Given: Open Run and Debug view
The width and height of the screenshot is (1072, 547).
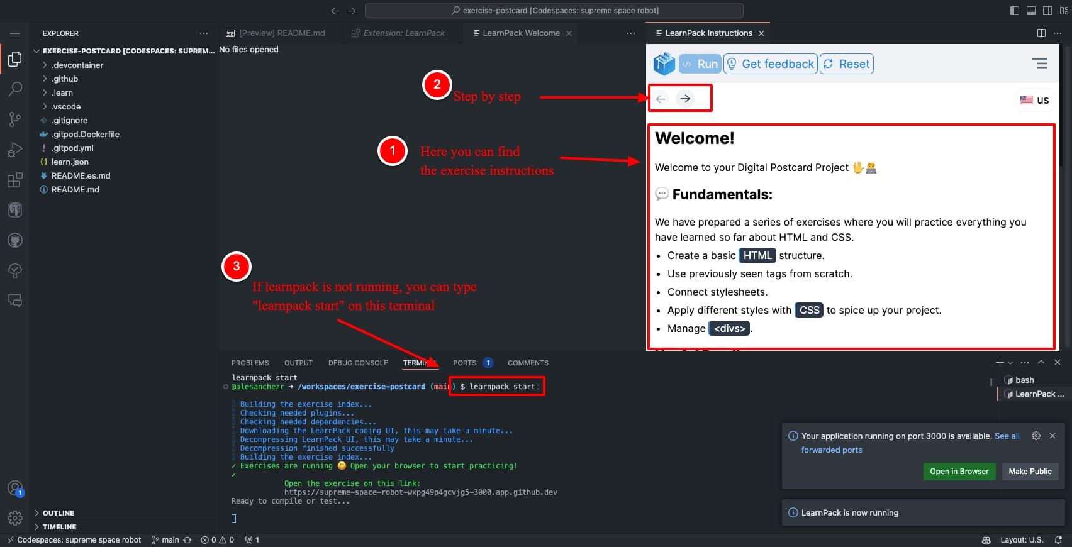Looking at the screenshot, I should [x=14, y=150].
